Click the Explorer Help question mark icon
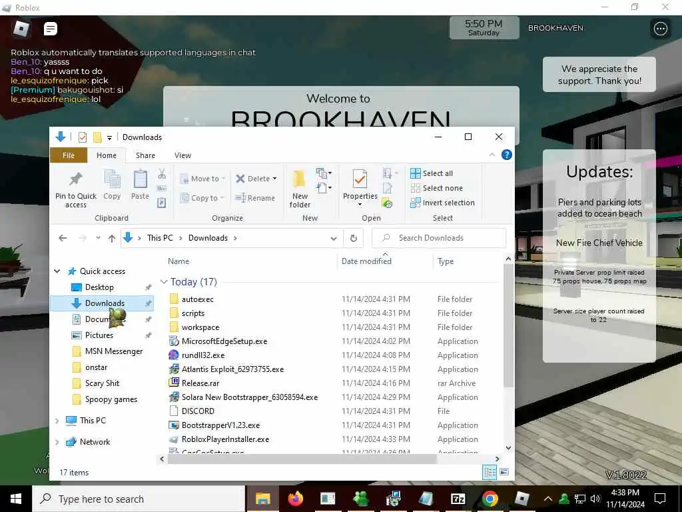This screenshot has height=512, width=682. [x=507, y=155]
